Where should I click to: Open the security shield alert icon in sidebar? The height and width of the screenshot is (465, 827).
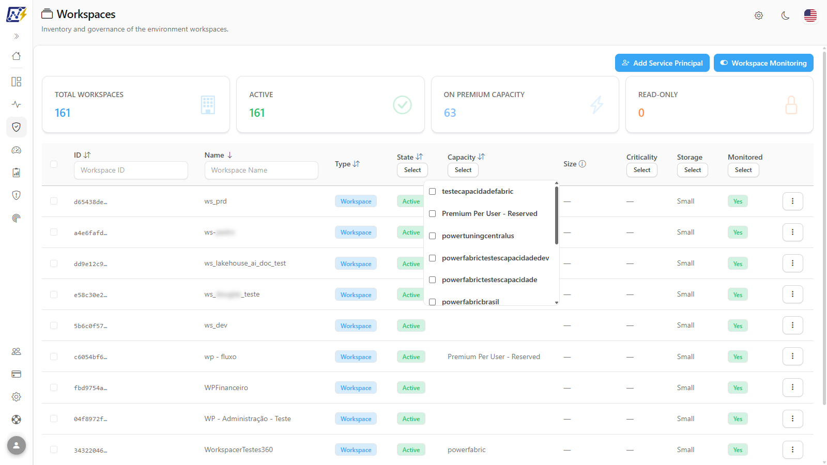[x=17, y=195]
